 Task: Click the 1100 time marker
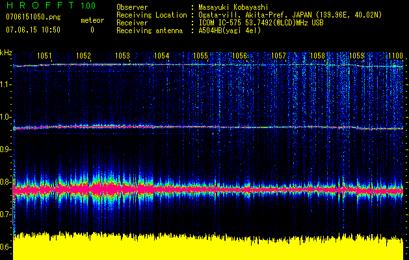coord(396,55)
